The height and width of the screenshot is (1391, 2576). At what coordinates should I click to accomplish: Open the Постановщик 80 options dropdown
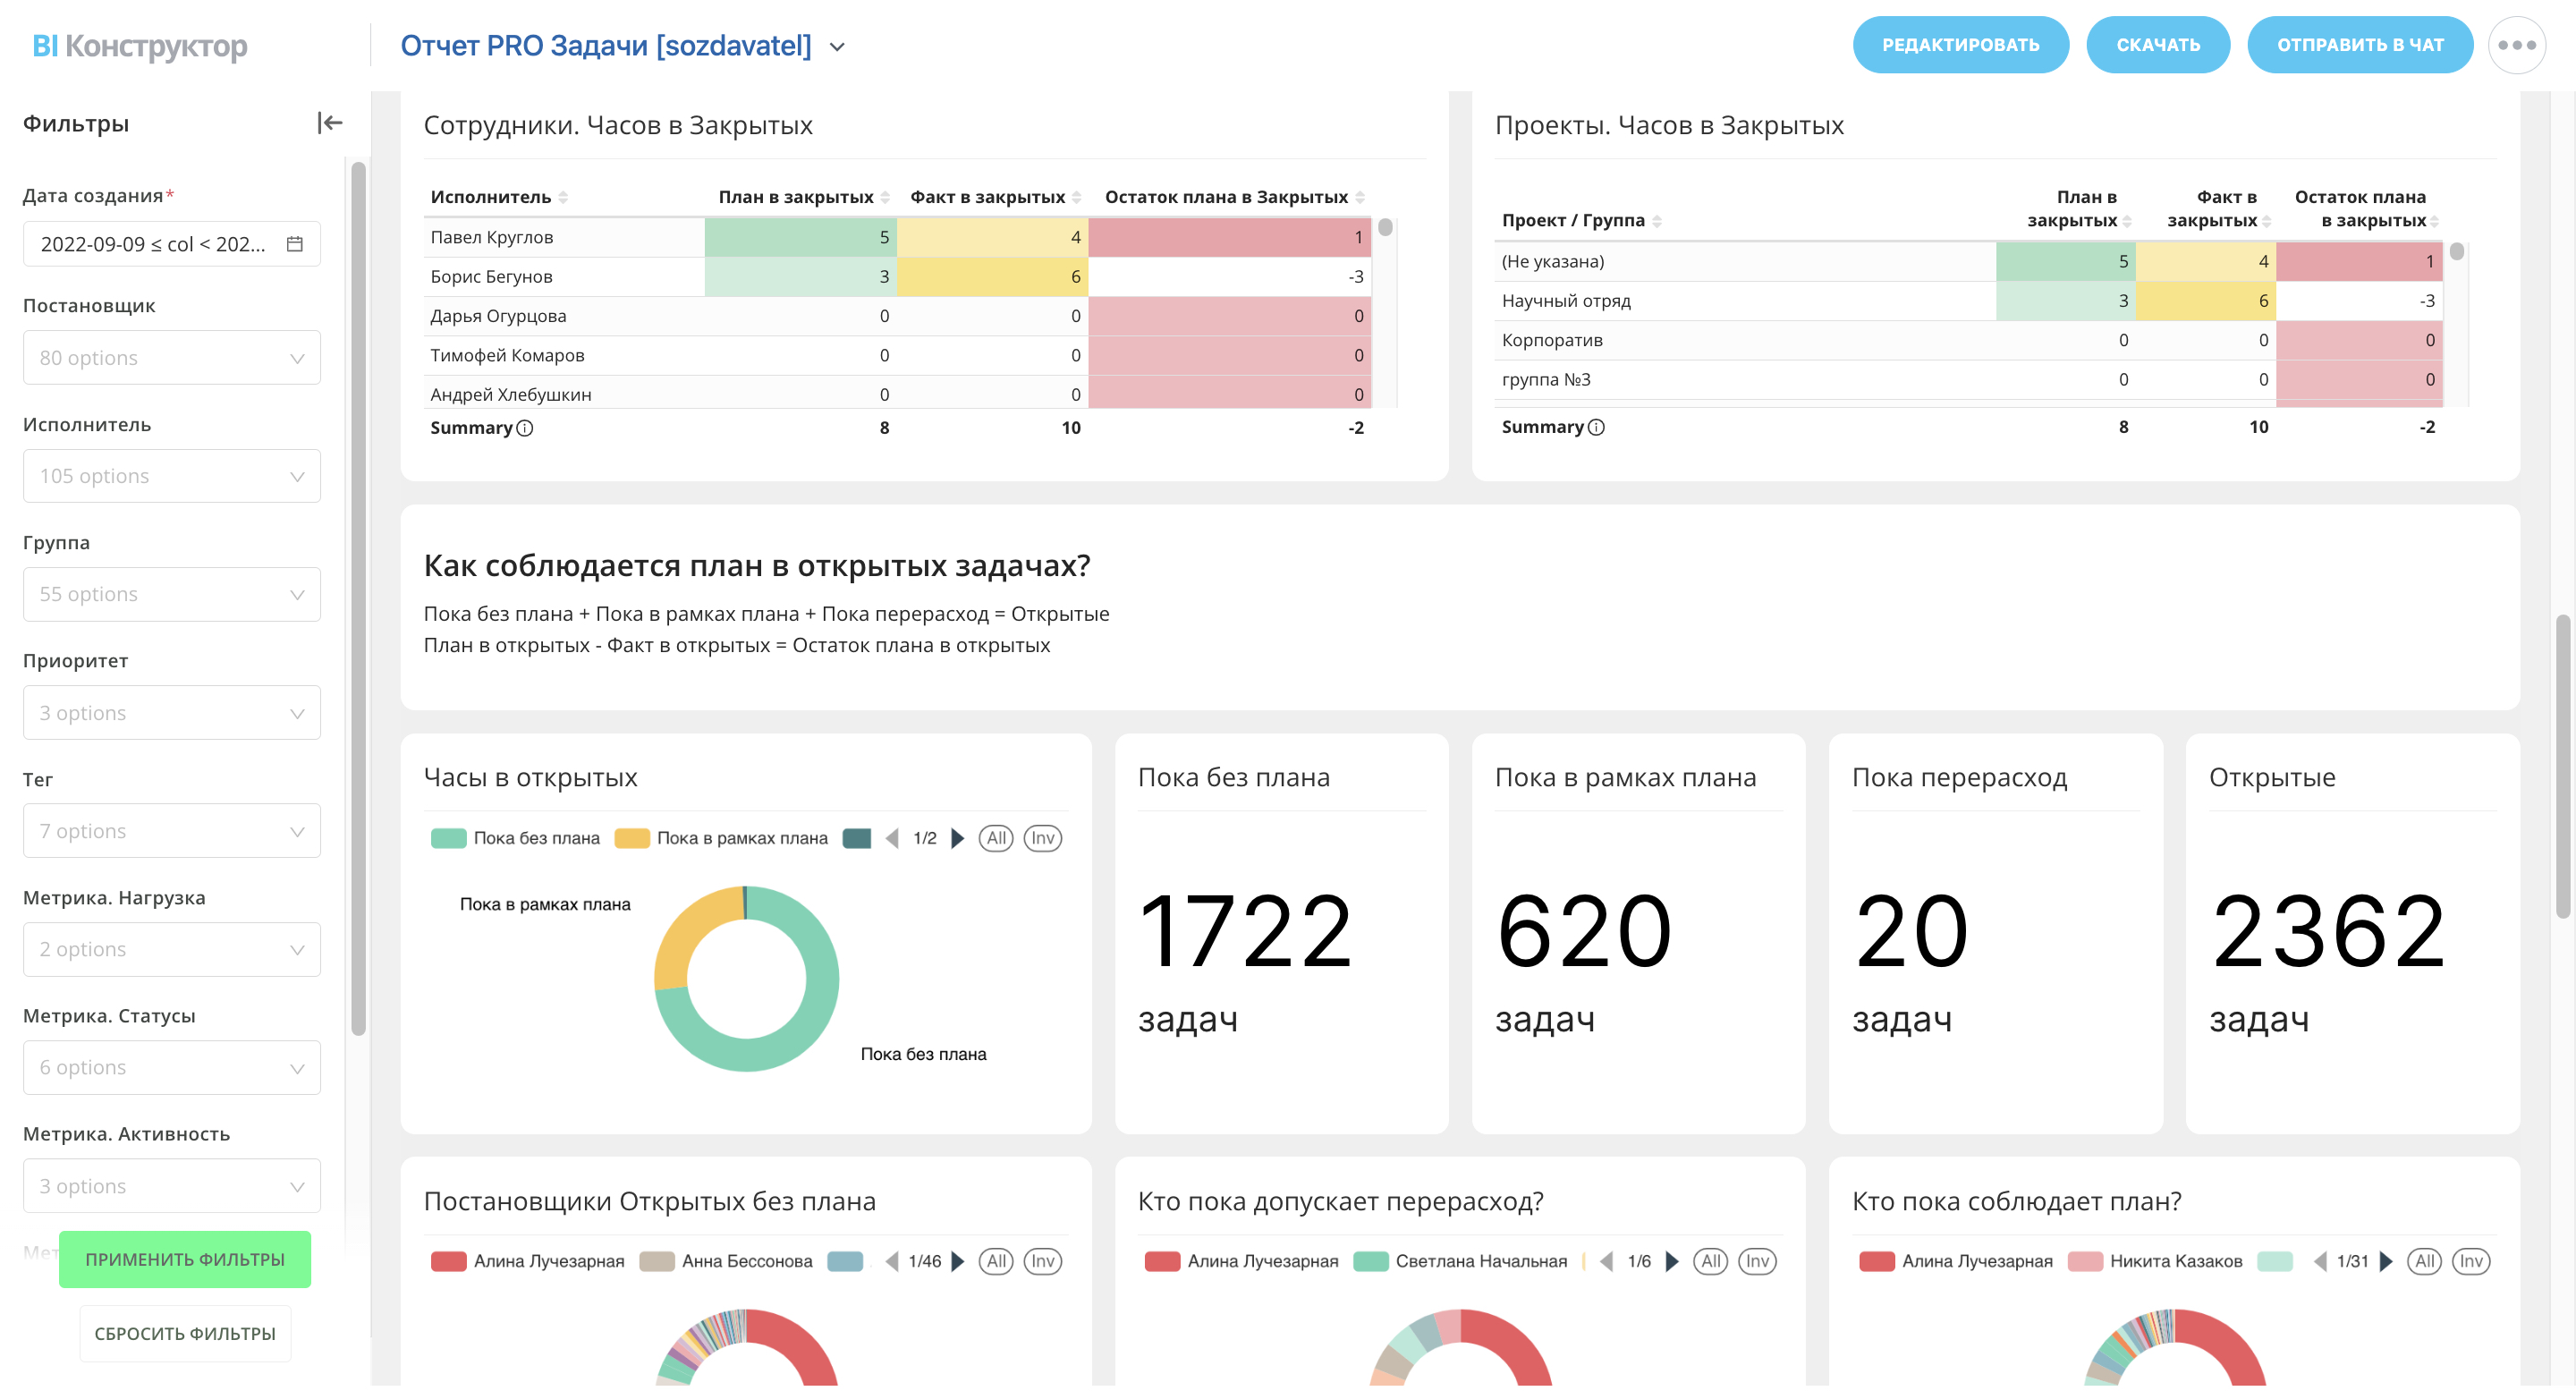tap(171, 358)
